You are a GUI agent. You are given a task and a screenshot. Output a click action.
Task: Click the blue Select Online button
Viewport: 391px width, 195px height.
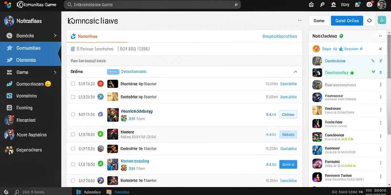pos(347,21)
